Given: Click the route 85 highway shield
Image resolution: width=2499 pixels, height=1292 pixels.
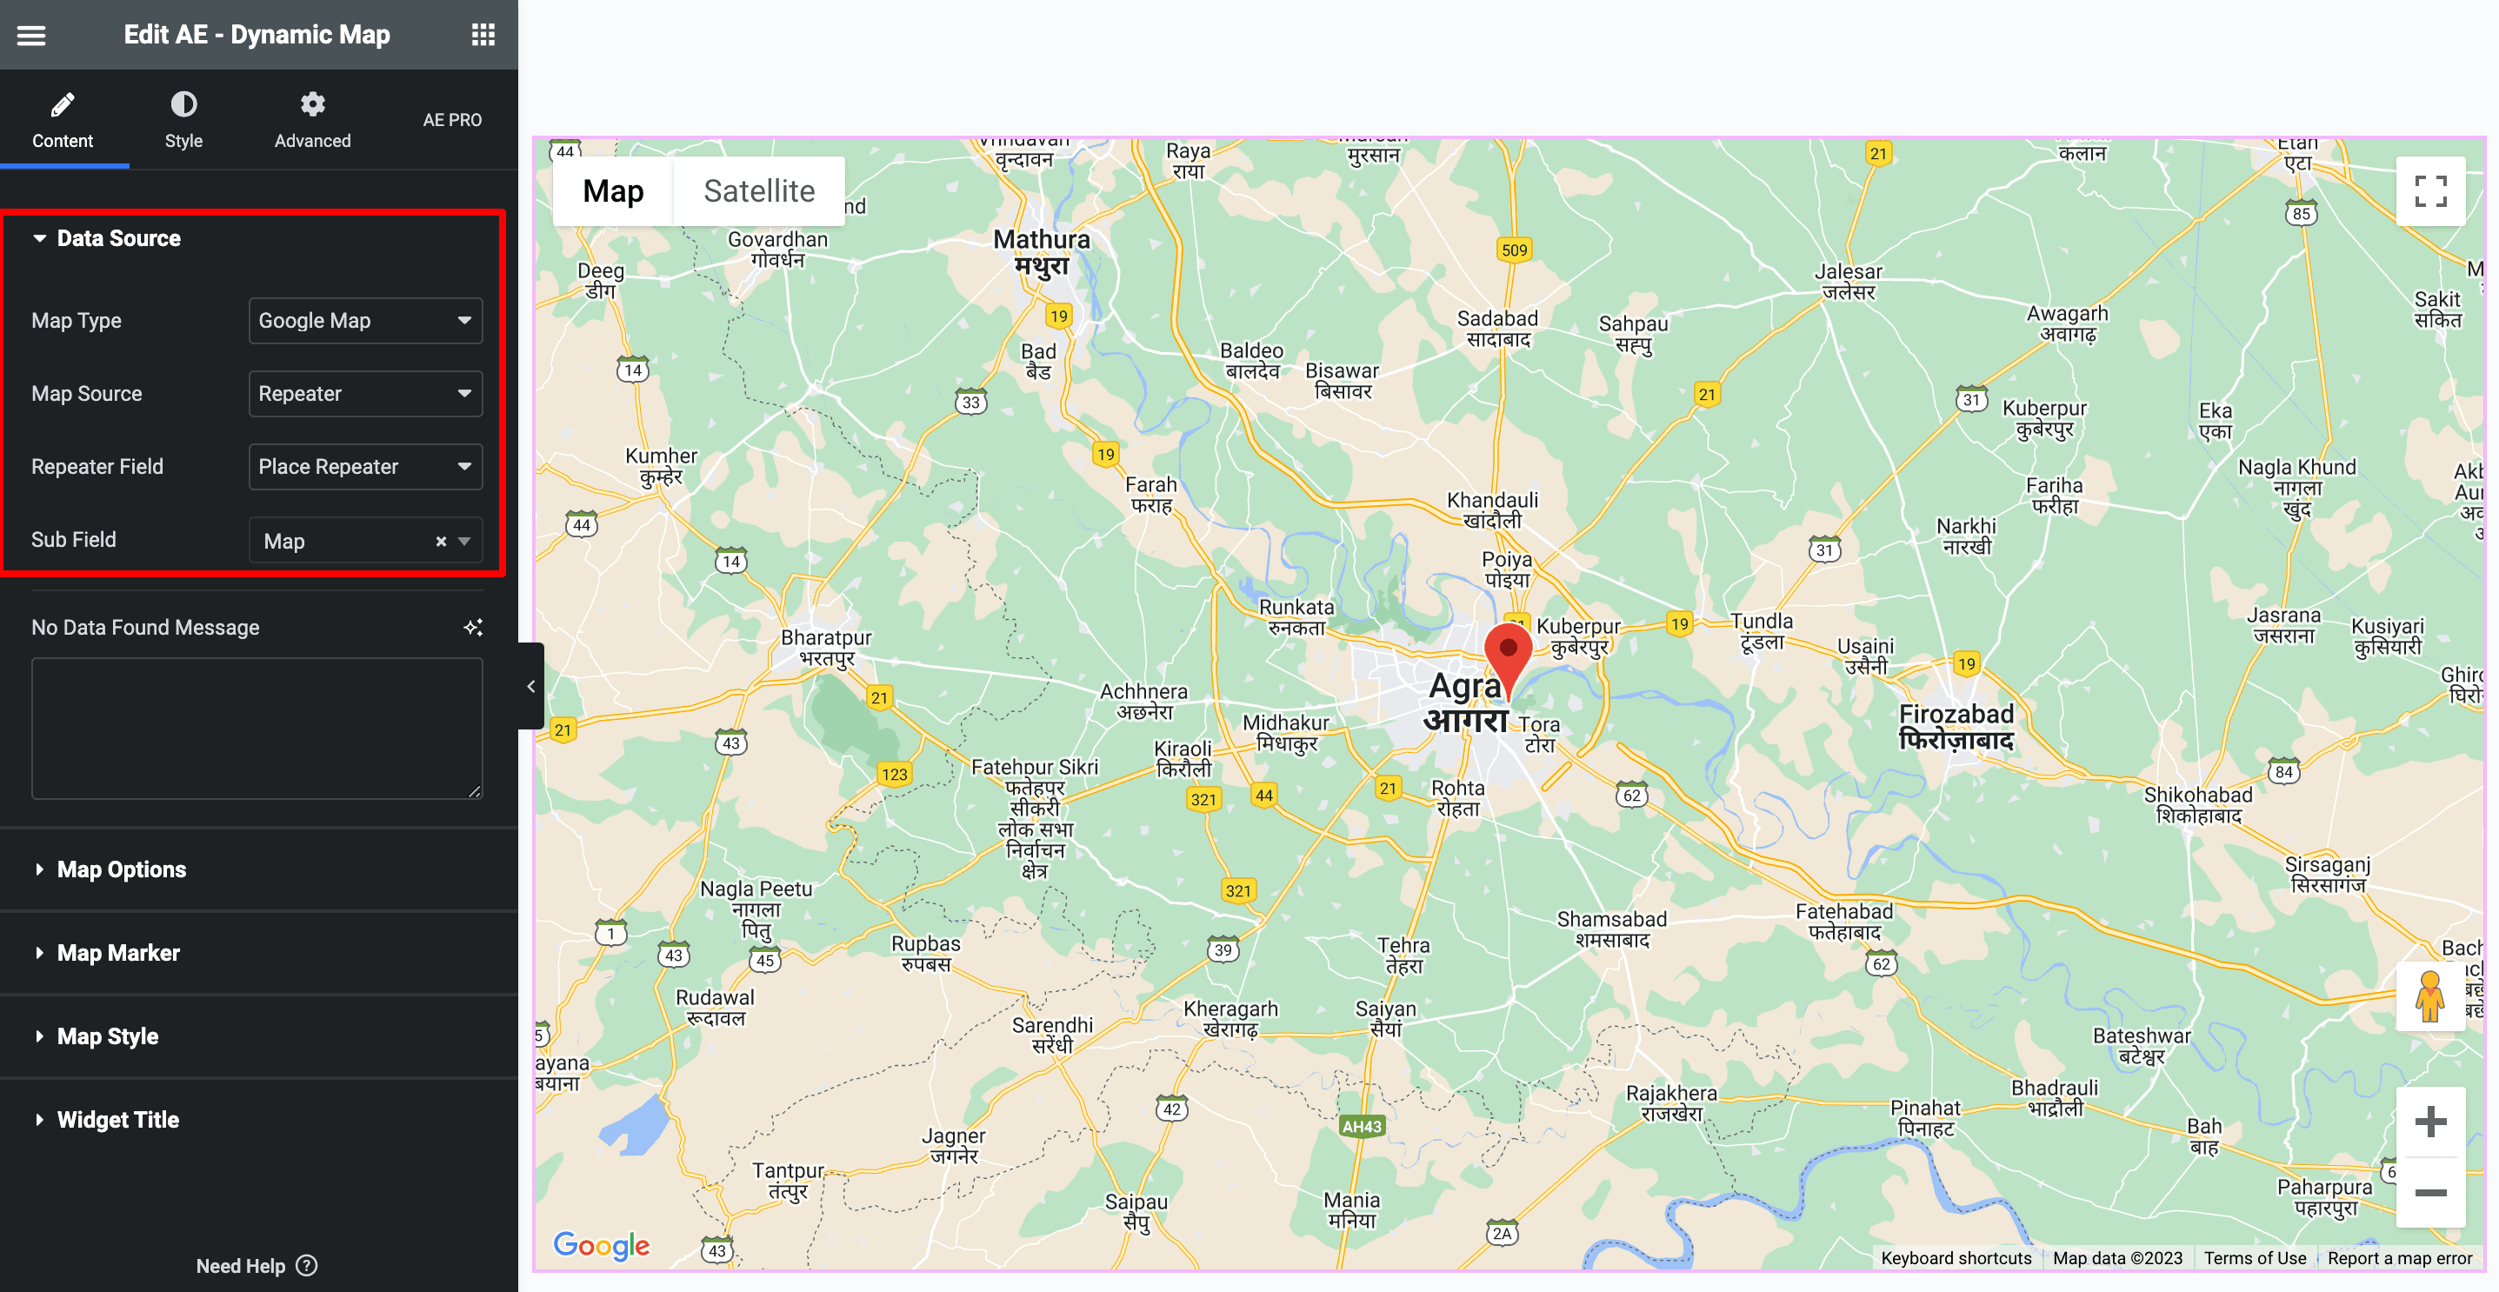Looking at the screenshot, I should 2301,213.
